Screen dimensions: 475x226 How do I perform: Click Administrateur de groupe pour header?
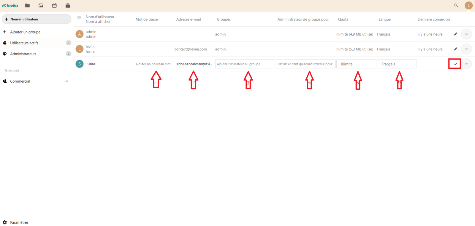pos(303,19)
